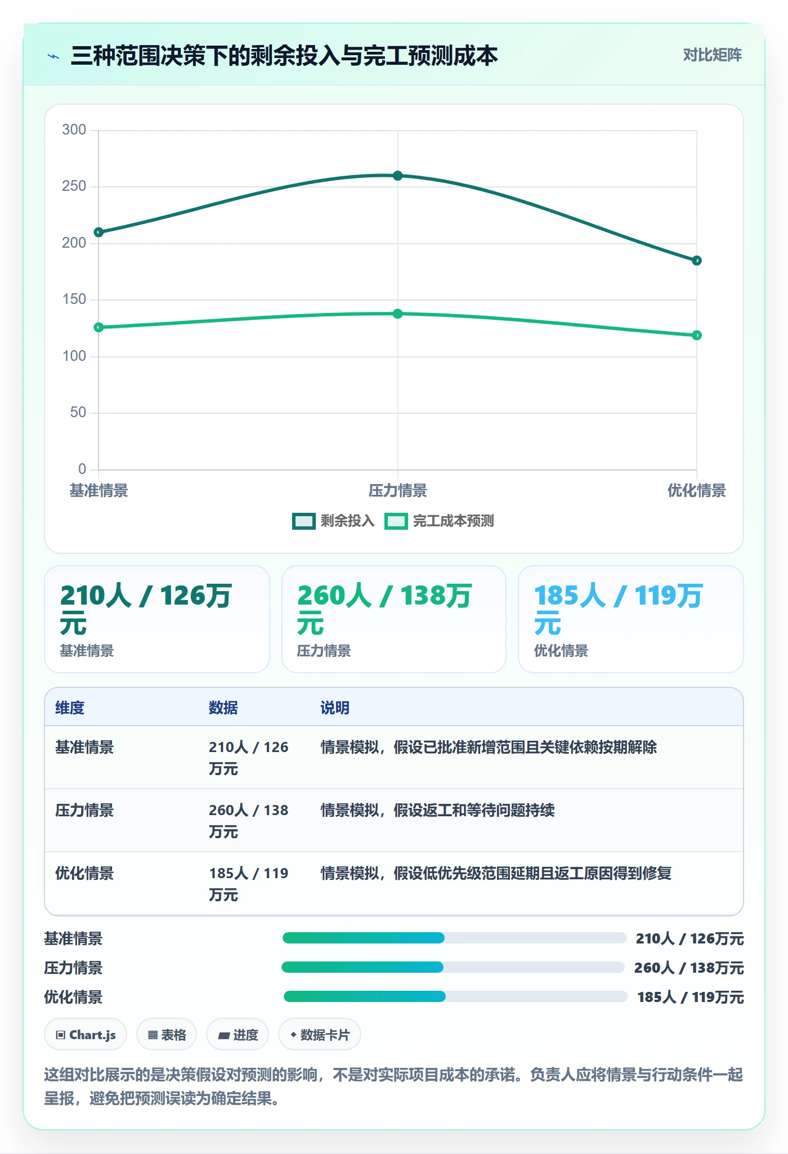
Task: Click the progress-row label 压力情景
Action: 74,968
